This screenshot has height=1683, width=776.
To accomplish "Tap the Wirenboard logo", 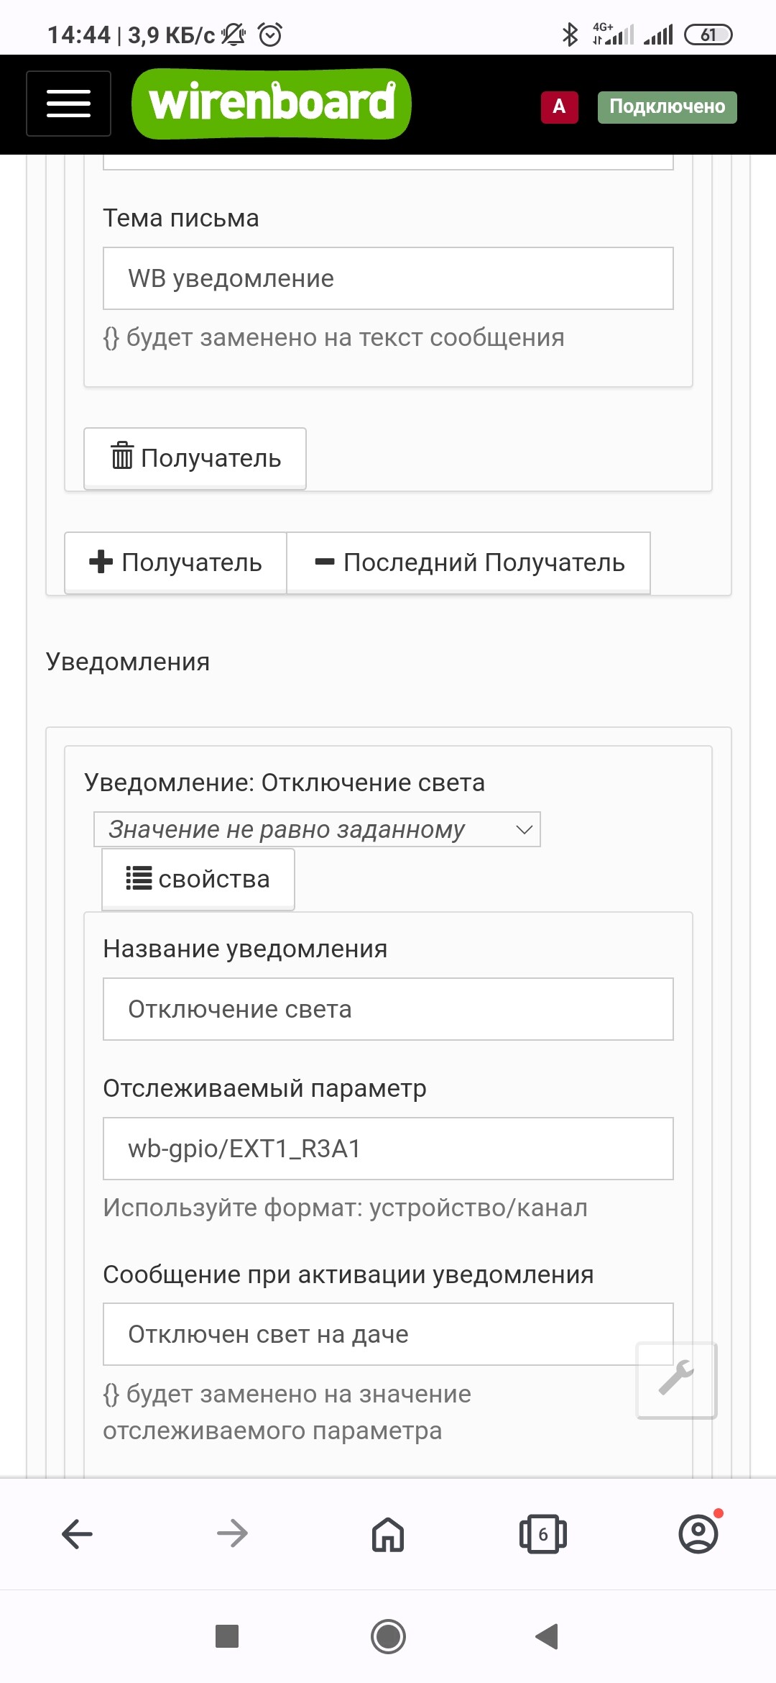I will (271, 104).
